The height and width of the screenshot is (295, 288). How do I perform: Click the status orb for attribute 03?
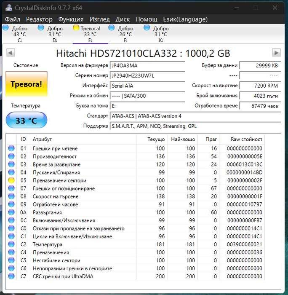pos(11,164)
